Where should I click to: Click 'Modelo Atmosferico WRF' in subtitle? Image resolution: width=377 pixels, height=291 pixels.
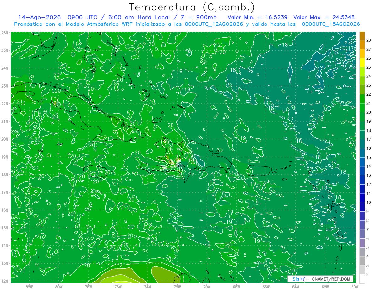[100, 24]
